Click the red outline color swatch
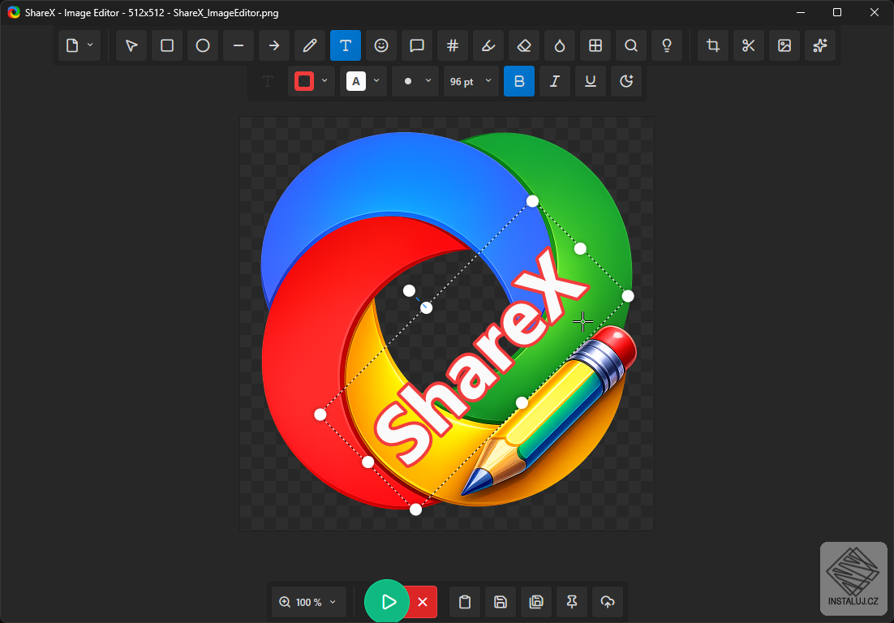The width and height of the screenshot is (894, 623). [304, 81]
